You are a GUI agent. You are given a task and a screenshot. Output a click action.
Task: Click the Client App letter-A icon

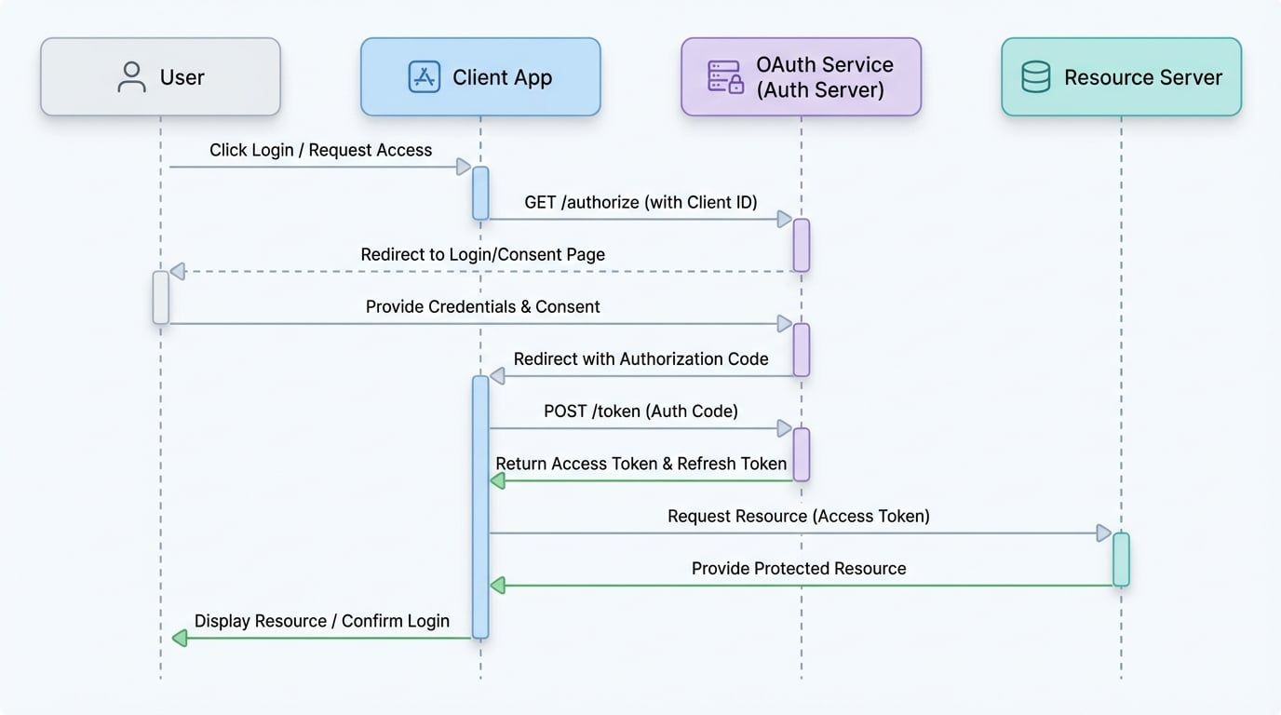(423, 76)
